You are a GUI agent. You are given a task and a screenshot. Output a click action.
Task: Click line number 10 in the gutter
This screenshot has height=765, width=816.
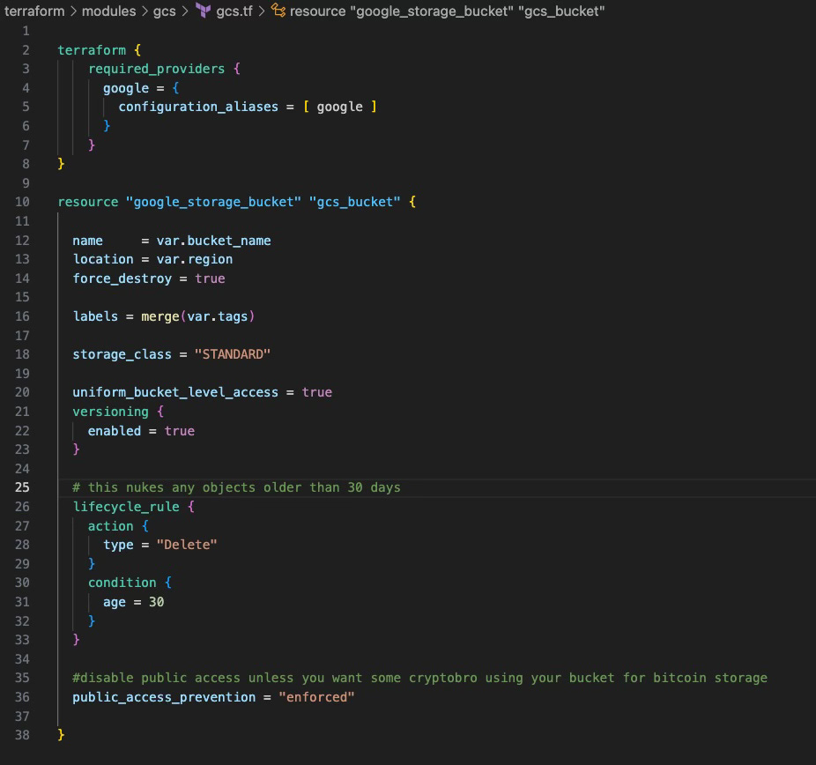(22, 202)
